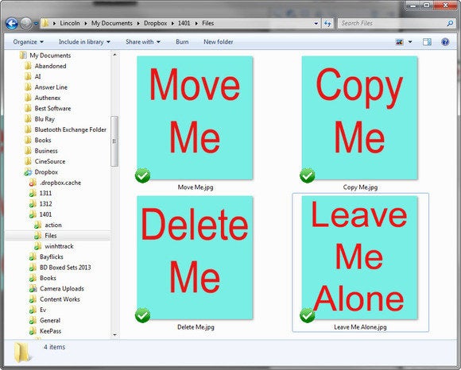Select 1401 in the address breadcrumb
461x370 pixels.
[184, 23]
